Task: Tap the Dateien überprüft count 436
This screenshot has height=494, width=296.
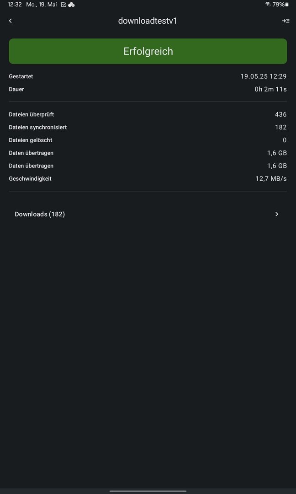Action: coord(280,114)
